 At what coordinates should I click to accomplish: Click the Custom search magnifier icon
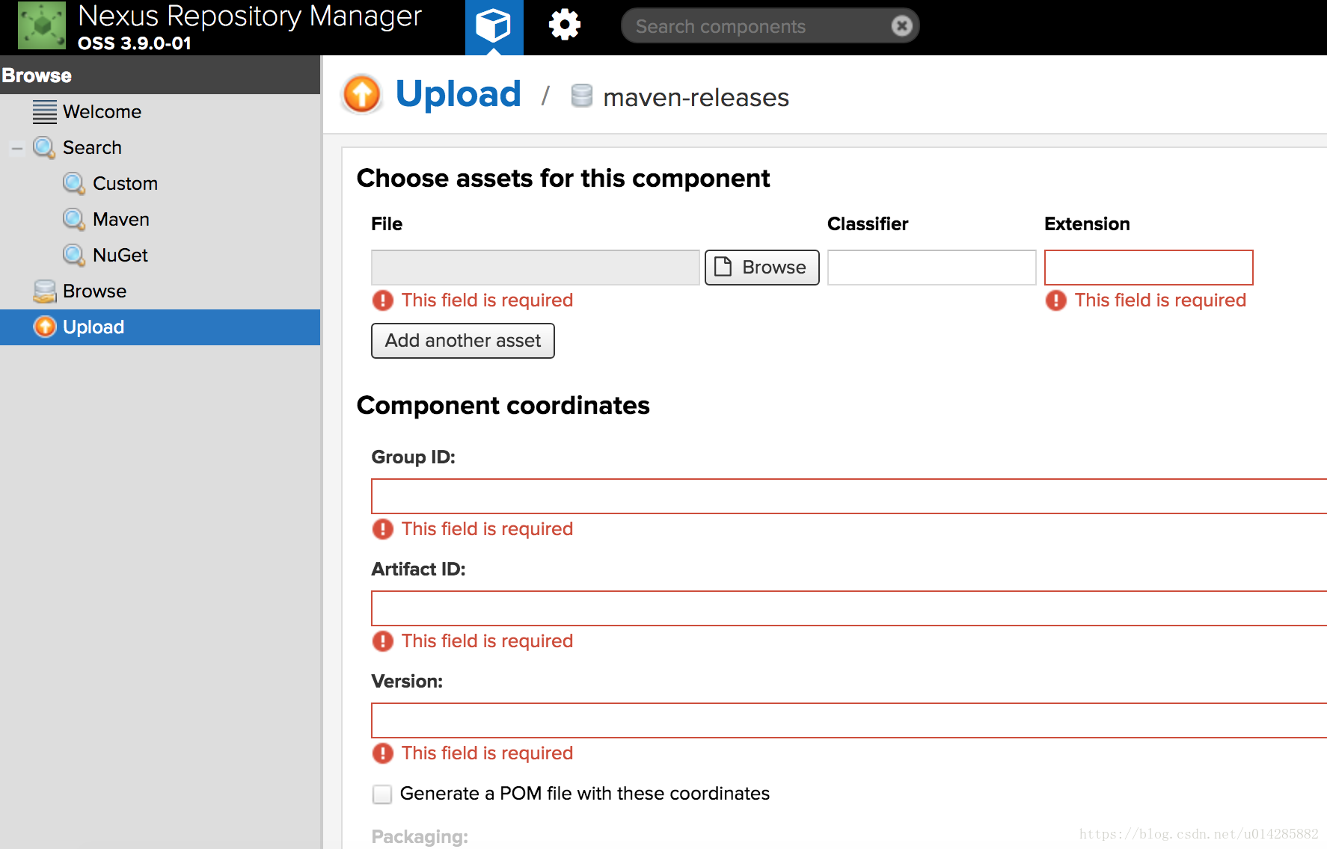[x=73, y=183]
